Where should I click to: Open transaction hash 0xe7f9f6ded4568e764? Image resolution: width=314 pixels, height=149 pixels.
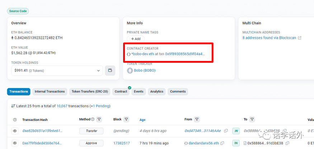coord(42,143)
